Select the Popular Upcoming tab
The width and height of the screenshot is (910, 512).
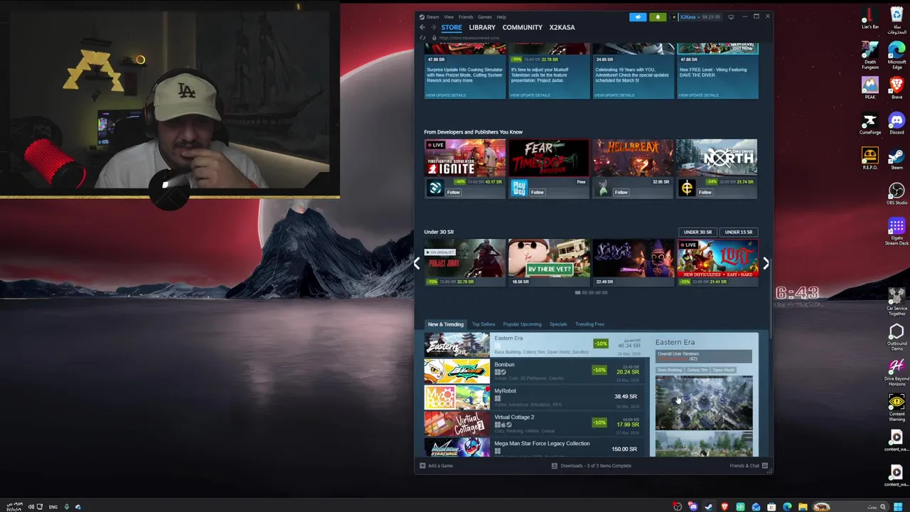point(522,324)
